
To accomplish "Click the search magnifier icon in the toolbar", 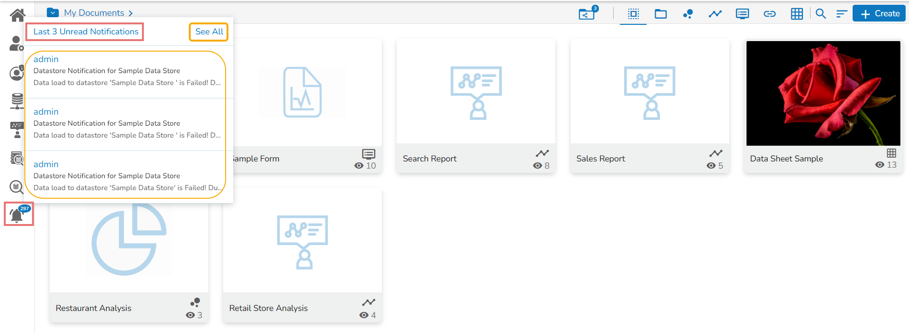I will click(x=821, y=14).
